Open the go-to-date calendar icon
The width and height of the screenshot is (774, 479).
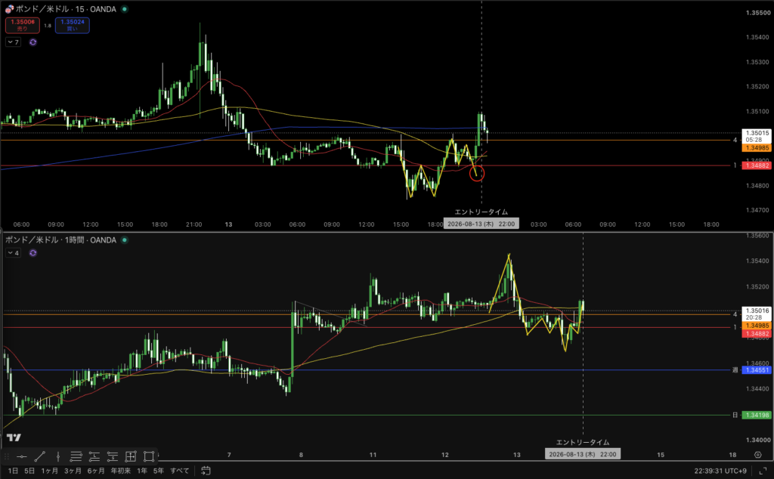[x=206, y=471]
